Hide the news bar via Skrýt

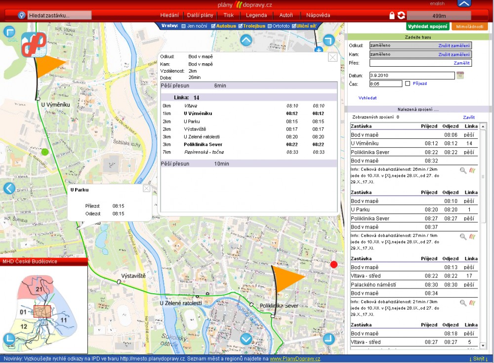pos(479,359)
